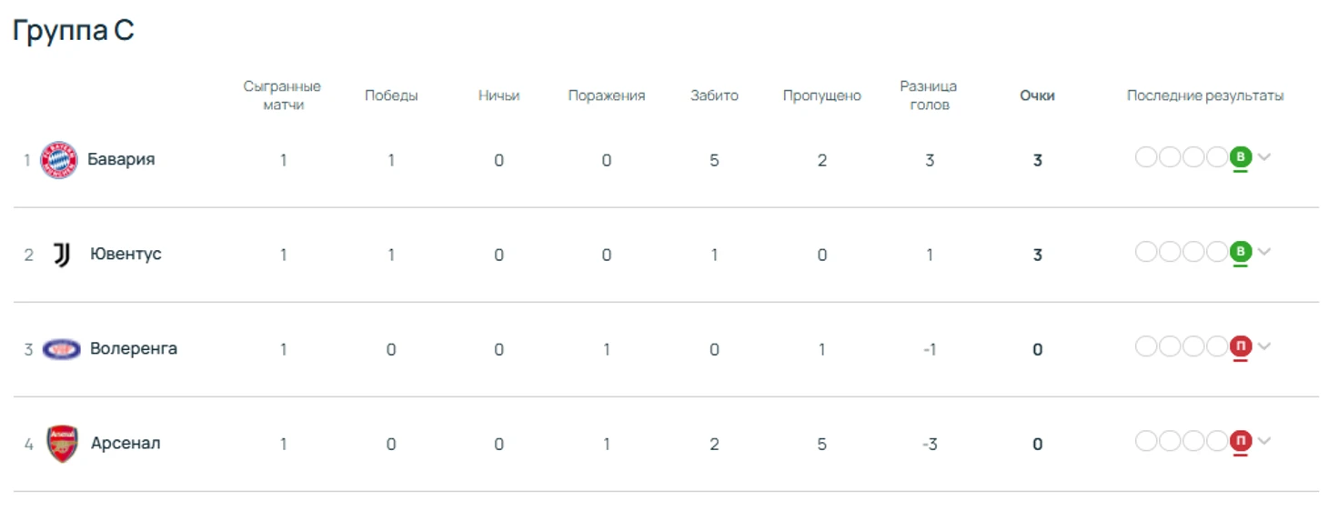The height and width of the screenshot is (511, 1328).
Task: Click Ювентус green win result badge
Action: (x=1240, y=252)
